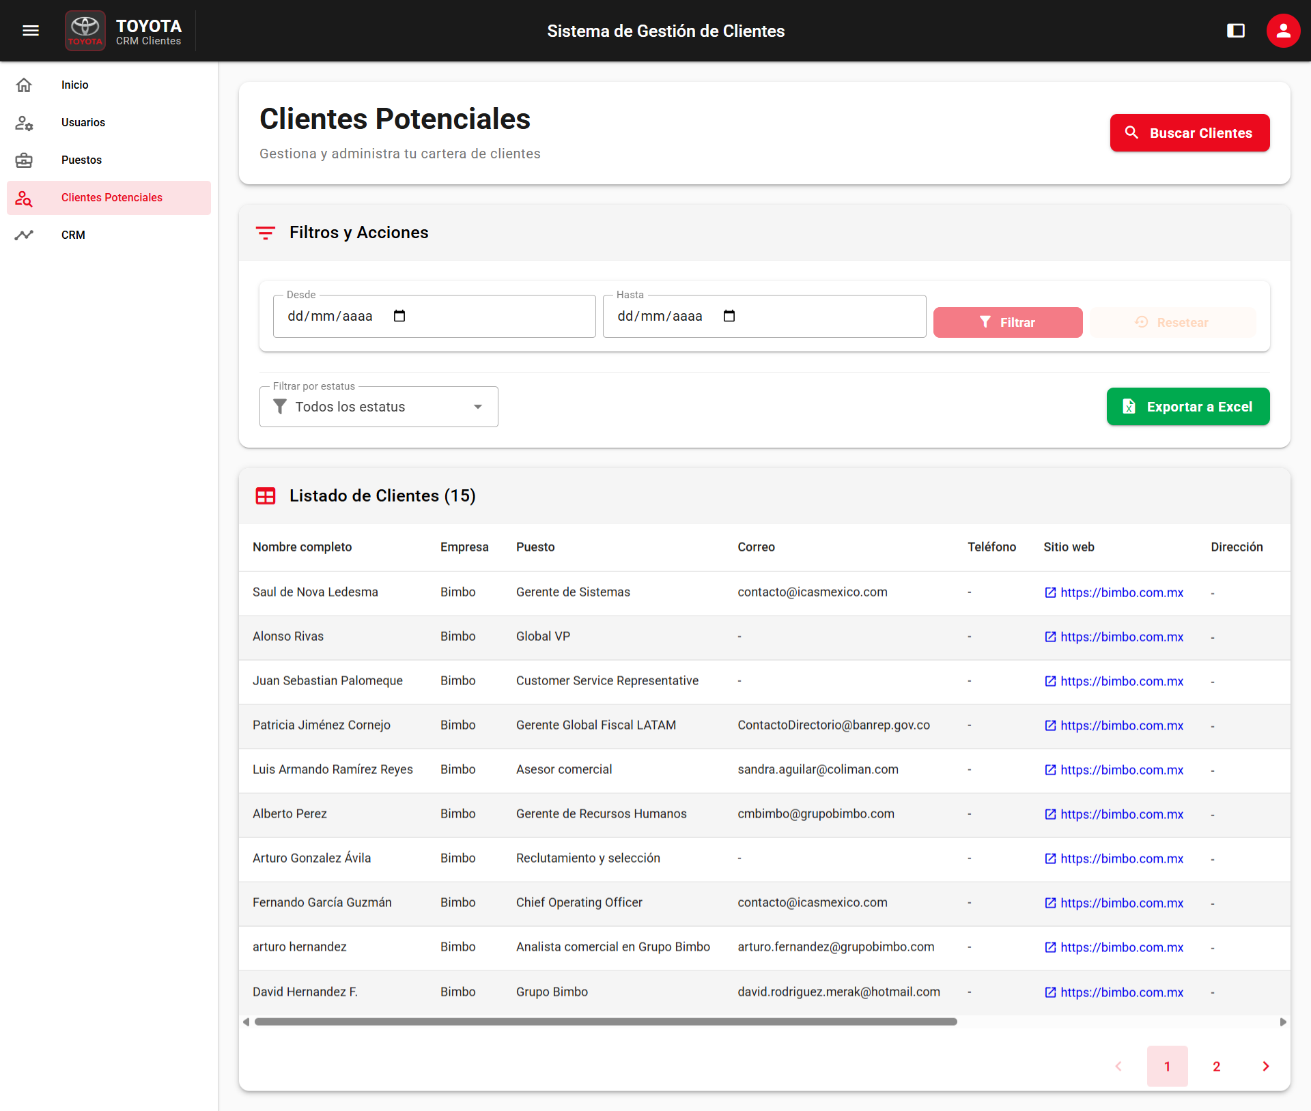Click the Usuarios settings icon
This screenshot has height=1111, width=1311.
[24, 123]
